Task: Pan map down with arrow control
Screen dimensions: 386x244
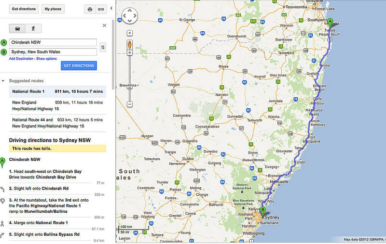Action: point(130,21)
